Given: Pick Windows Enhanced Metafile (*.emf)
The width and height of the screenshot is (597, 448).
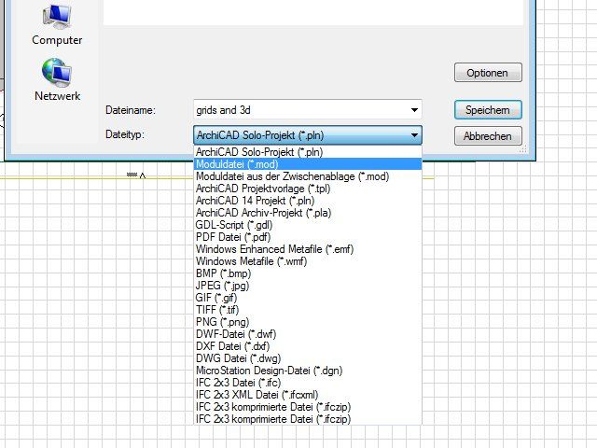Looking at the screenshot, I should [x=308, y=249].
